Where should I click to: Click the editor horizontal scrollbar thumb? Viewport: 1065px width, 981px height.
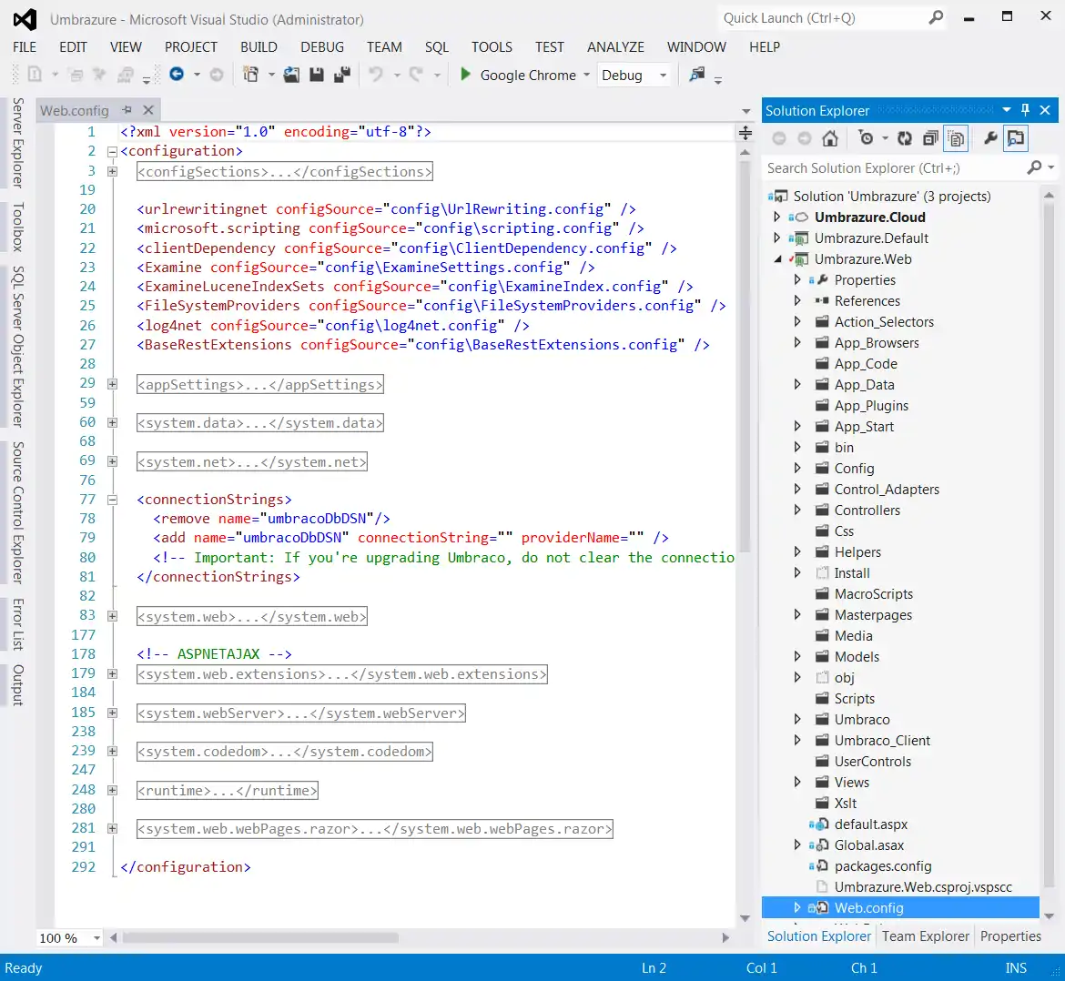click(x=261, y=937)
